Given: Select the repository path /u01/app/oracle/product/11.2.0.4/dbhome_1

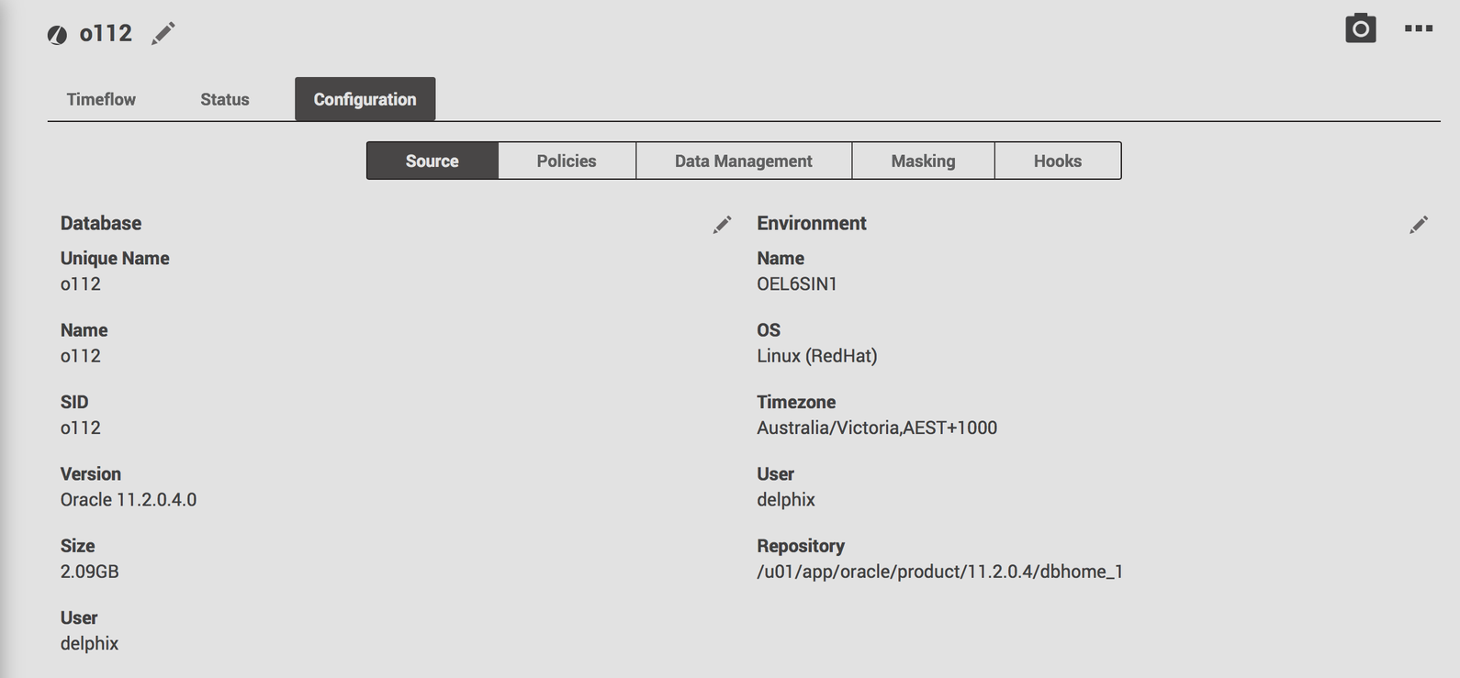Looking at the screenshot, I should [x=940, y=572].
